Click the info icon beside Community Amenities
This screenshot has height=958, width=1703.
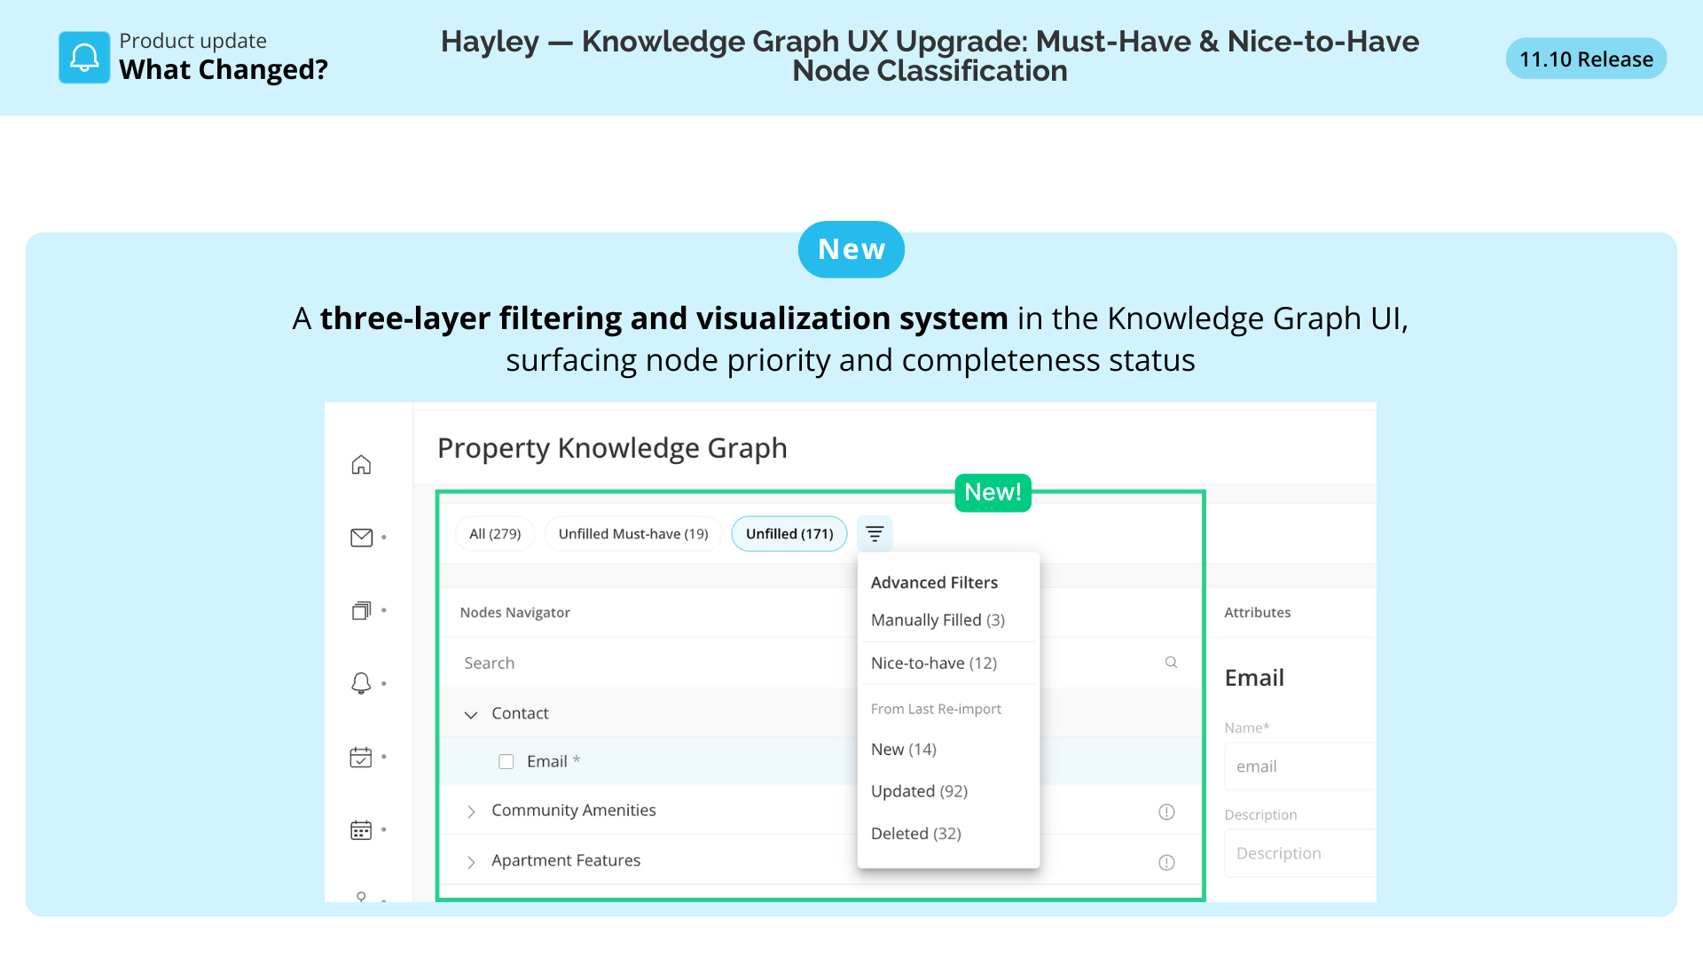point(1166,812)
